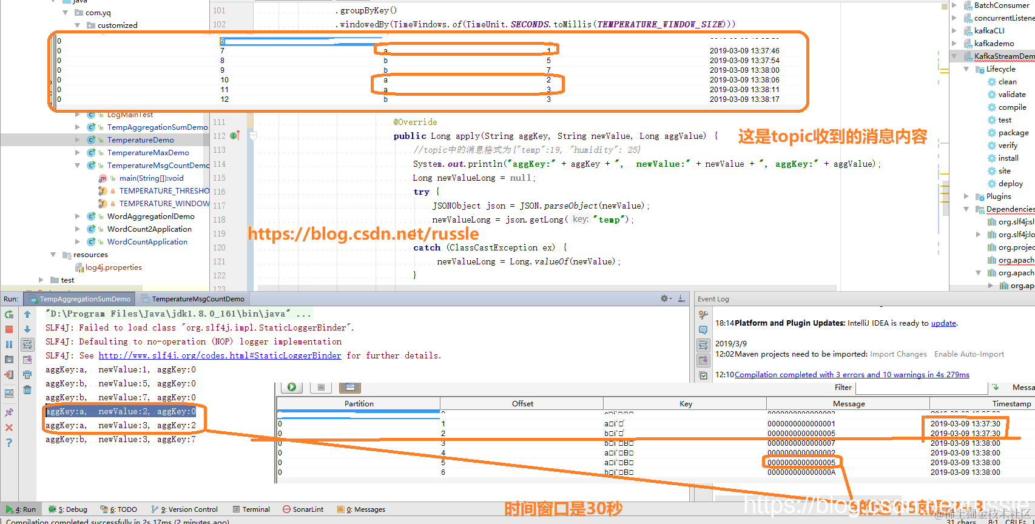Click the Event Log balloon notification icon
The width and height of the screenshot is (1035, 524).
click(x=703, y=330)
